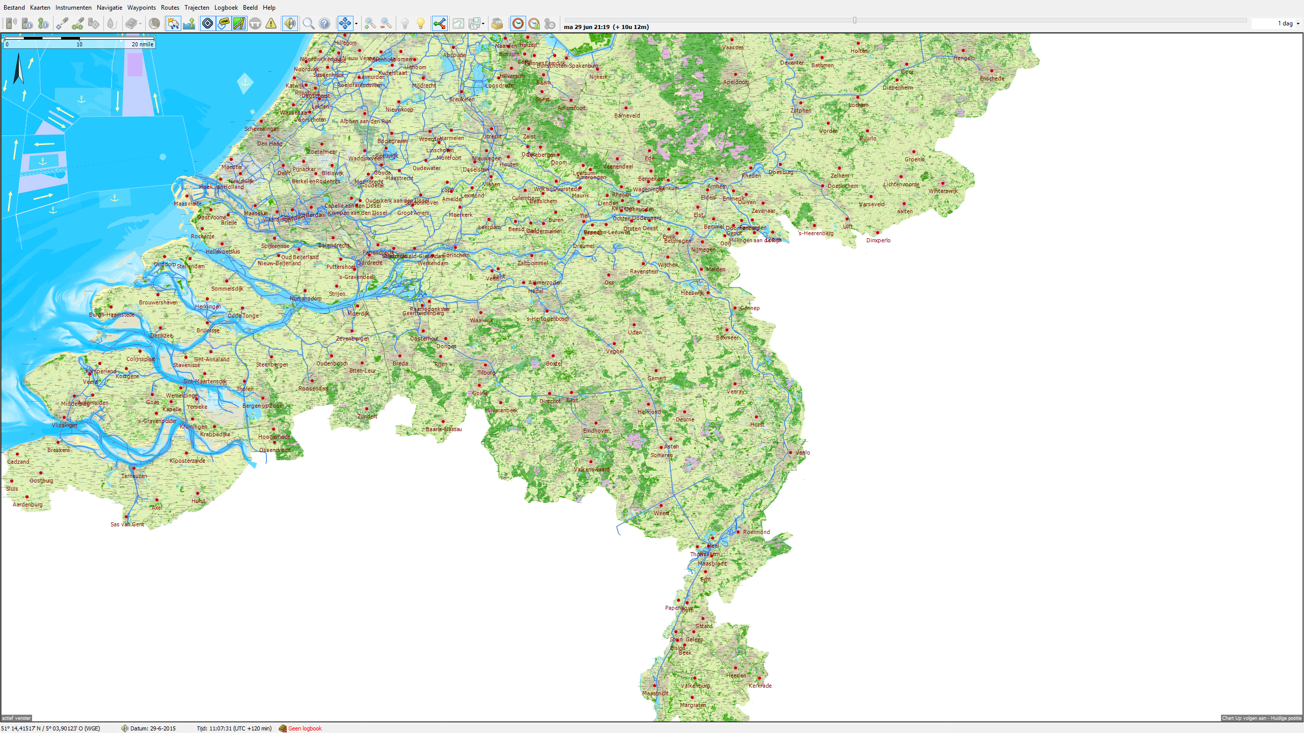
Task: Click the route timing icon
Action: (550, 23)
